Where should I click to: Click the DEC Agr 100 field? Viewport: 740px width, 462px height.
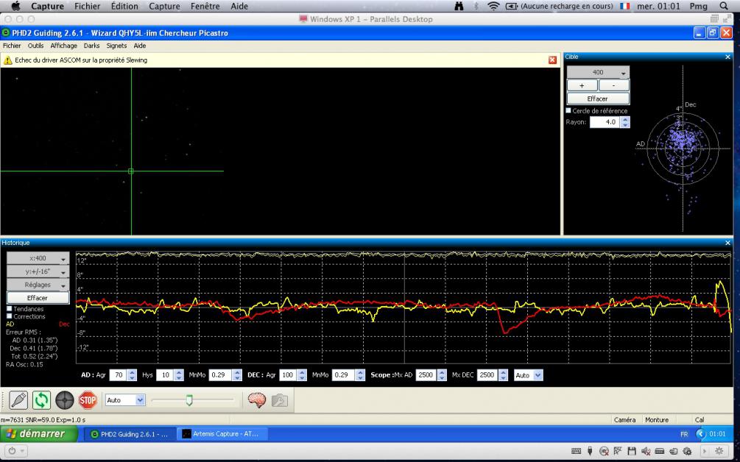(x=287, y=374)
